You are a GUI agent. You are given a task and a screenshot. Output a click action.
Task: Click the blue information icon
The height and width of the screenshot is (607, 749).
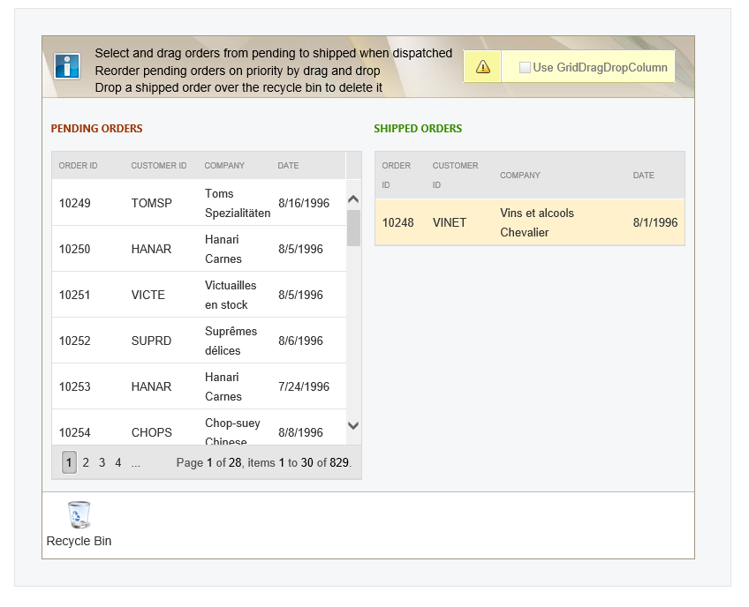pyautogui.click(x=67, y=66)
